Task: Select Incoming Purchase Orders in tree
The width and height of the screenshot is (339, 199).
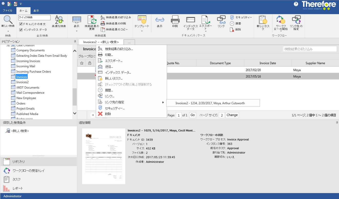Action: tap(34, 72)
